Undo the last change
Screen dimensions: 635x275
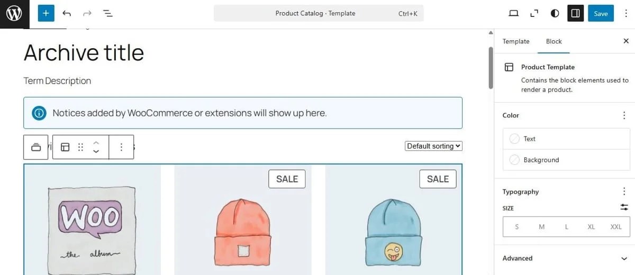click(67, 14)
